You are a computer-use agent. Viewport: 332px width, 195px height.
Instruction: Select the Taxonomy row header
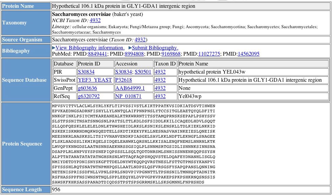pos(26,23)
